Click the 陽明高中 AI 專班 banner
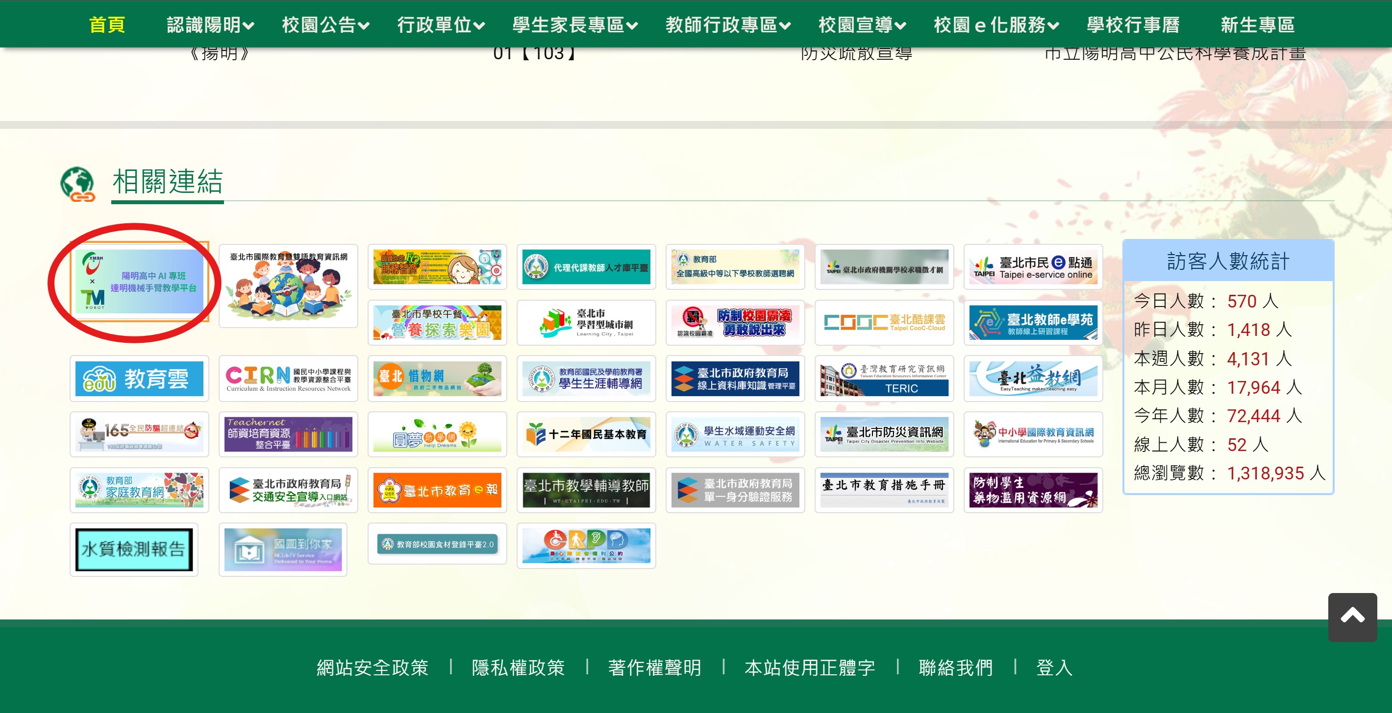This screenshot has width=1392, height=713. tap(139, 281)
